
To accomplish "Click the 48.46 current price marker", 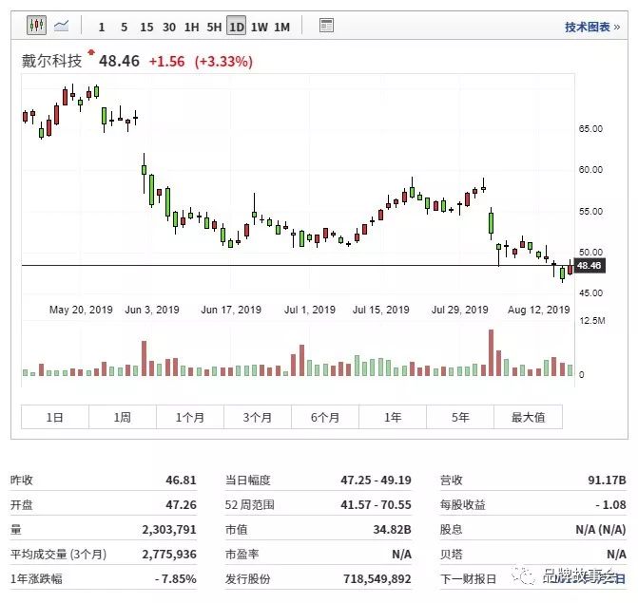I will (590, 267).
